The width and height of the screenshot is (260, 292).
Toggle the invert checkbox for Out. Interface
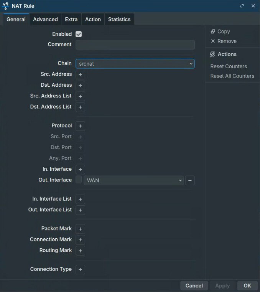[79, 180]
